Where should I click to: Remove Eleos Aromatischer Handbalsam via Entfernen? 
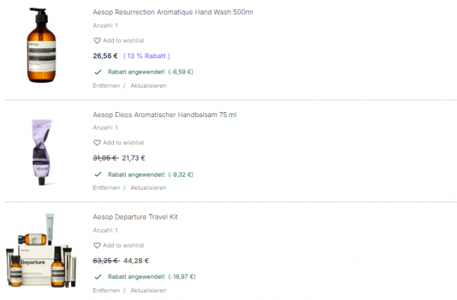tap(106, 188)
